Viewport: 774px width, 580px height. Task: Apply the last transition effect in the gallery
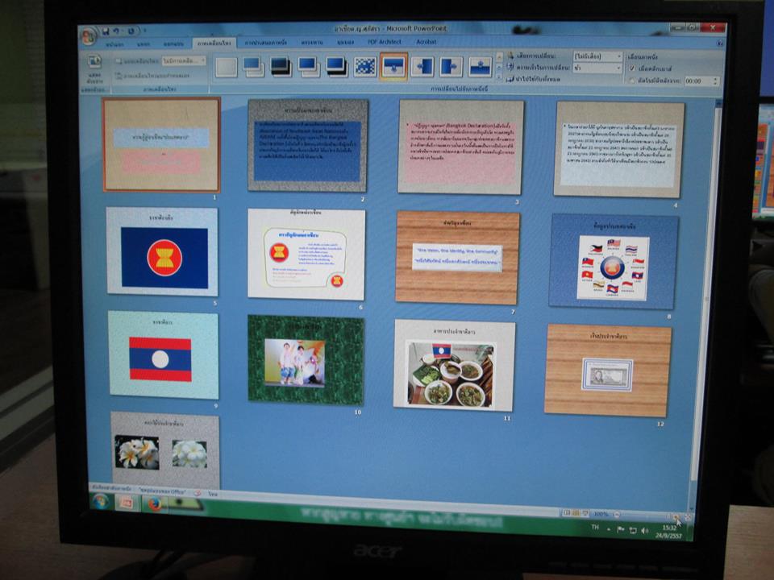481,67
